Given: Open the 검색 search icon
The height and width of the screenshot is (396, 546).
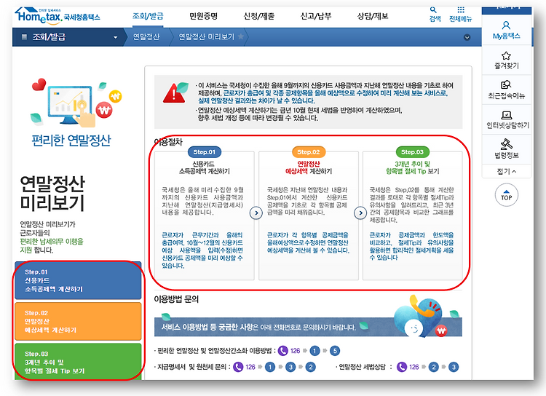Looking at the screenshot, I should pyautogui.click(x=433, y=9).
